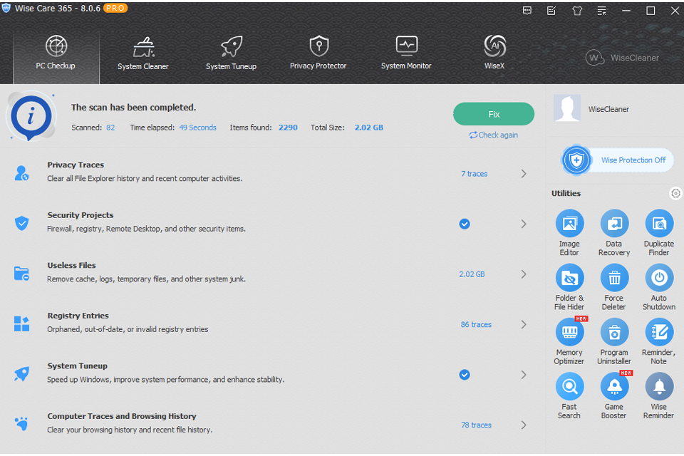Screen dimensions: 684x456
Task: Click the Privacy Traces person icon
Action: [21, 173]
